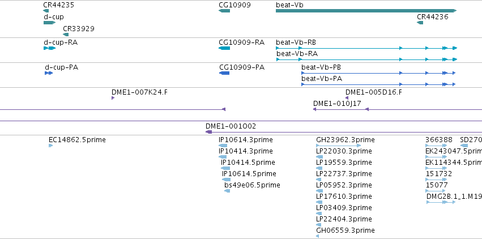Click the DME1-001O02 clone arrow end
482x239 pixels.
[209, 132]
